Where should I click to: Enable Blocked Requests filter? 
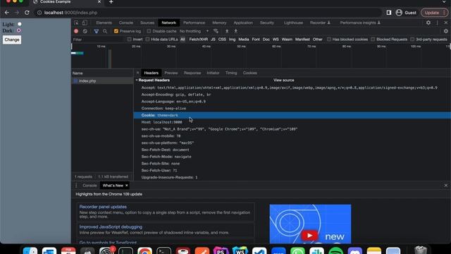point(373,40)
